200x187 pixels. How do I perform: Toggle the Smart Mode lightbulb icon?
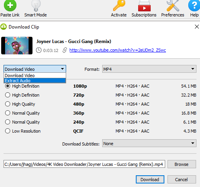pyautogui.click(x=36, y=5)
